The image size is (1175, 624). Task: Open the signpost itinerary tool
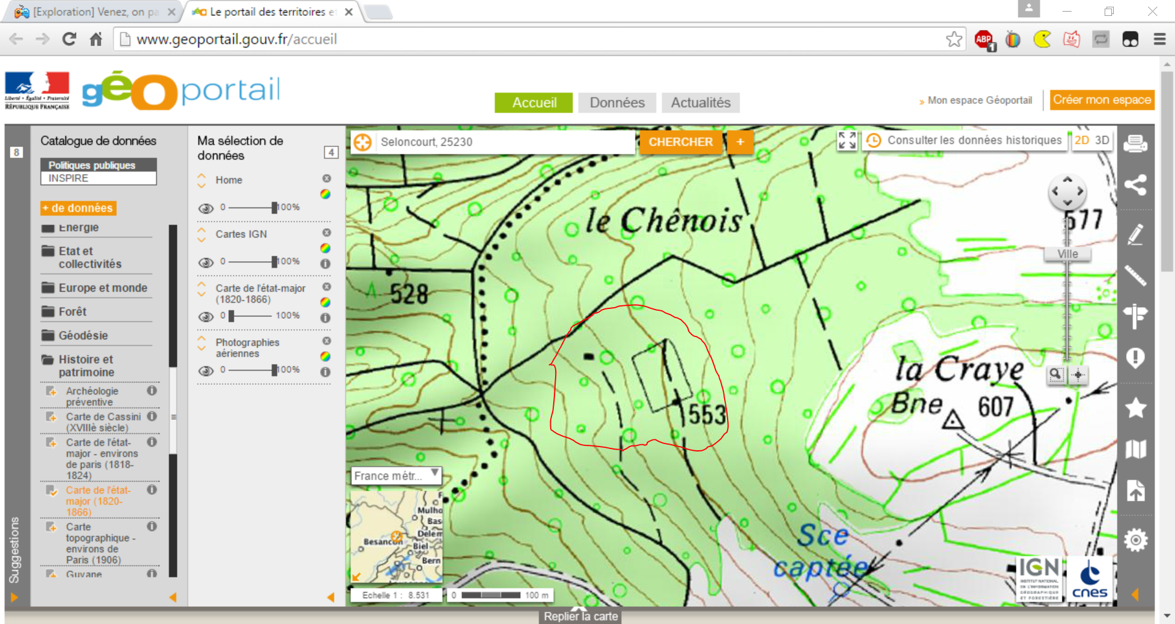coord(1135,316)
